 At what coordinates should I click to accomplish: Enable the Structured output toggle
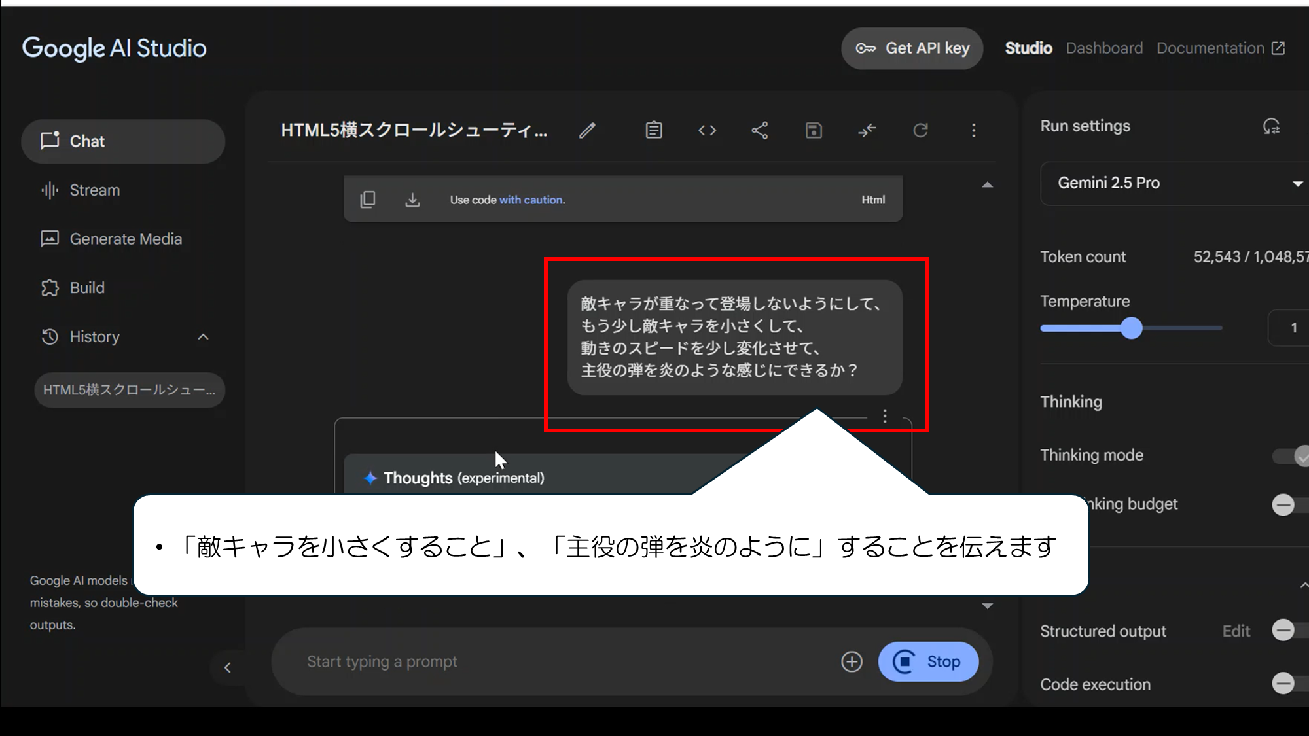1289,631
